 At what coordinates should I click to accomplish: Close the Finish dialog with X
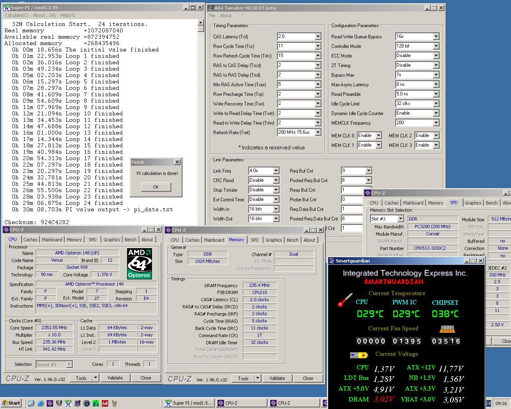point(177,162)
